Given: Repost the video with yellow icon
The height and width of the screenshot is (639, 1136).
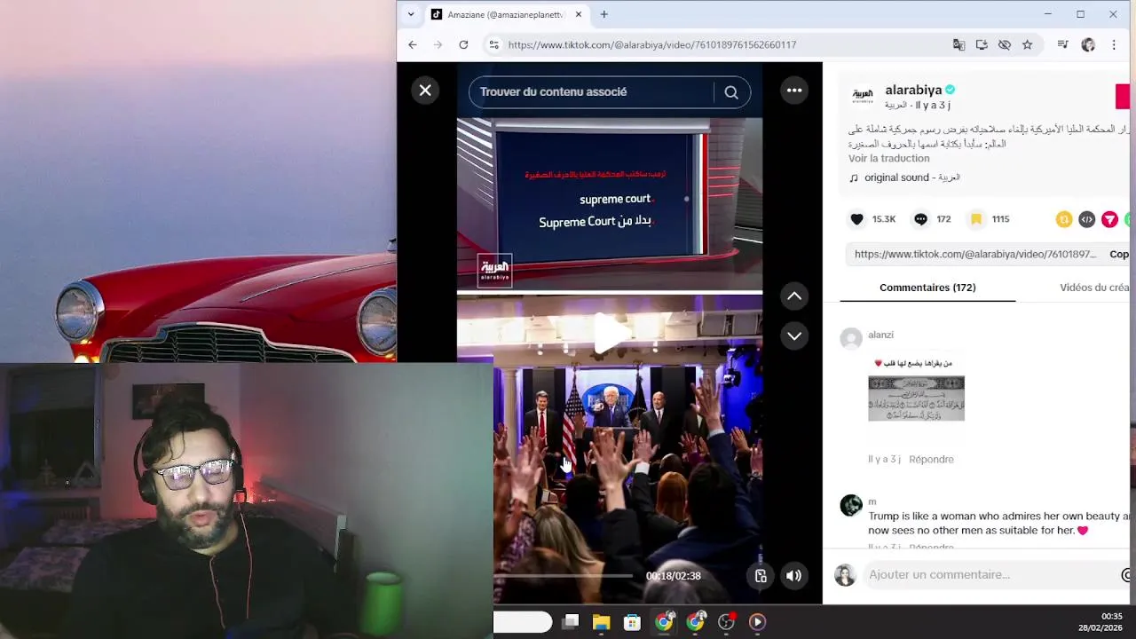Looking at the screenshot, I should [x=1063, y=219].
